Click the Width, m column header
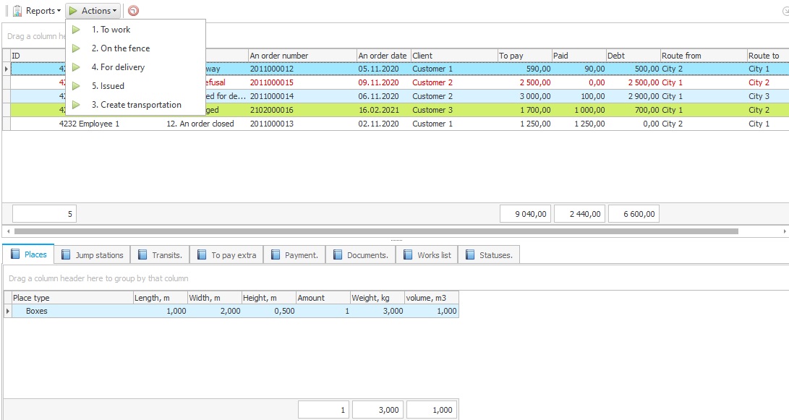The height and width of the screenshot is (420, 789). click(x=214, y=298)
